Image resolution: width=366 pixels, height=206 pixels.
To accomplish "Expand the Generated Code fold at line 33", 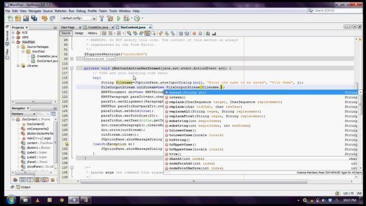I will (x=72, y=59).
